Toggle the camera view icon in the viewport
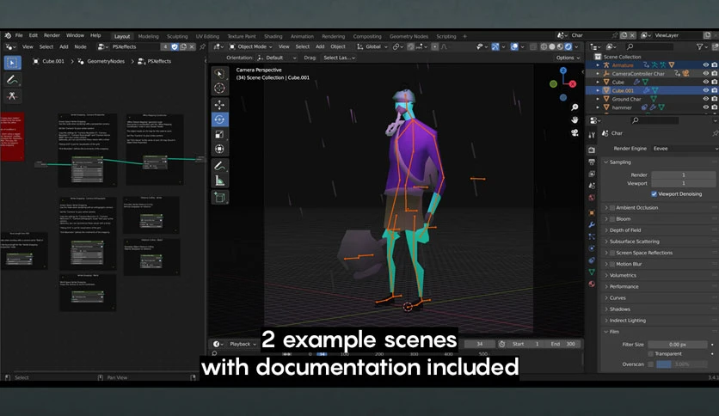The height and width of the screenshot is (416, 719). pyautogui.click(x=575, y=133)
